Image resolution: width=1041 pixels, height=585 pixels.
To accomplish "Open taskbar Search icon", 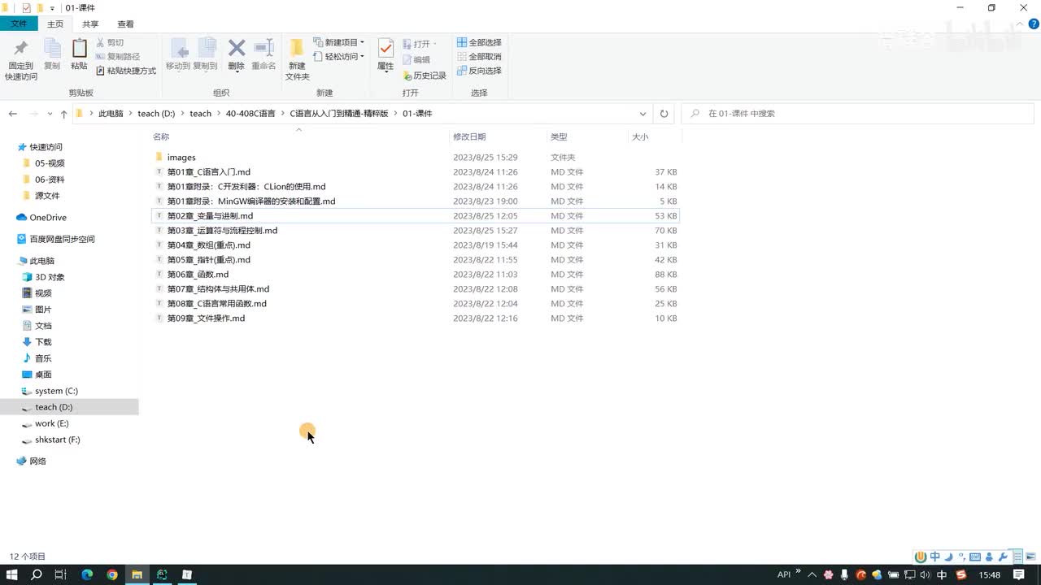I will click(x=37, y=574).
